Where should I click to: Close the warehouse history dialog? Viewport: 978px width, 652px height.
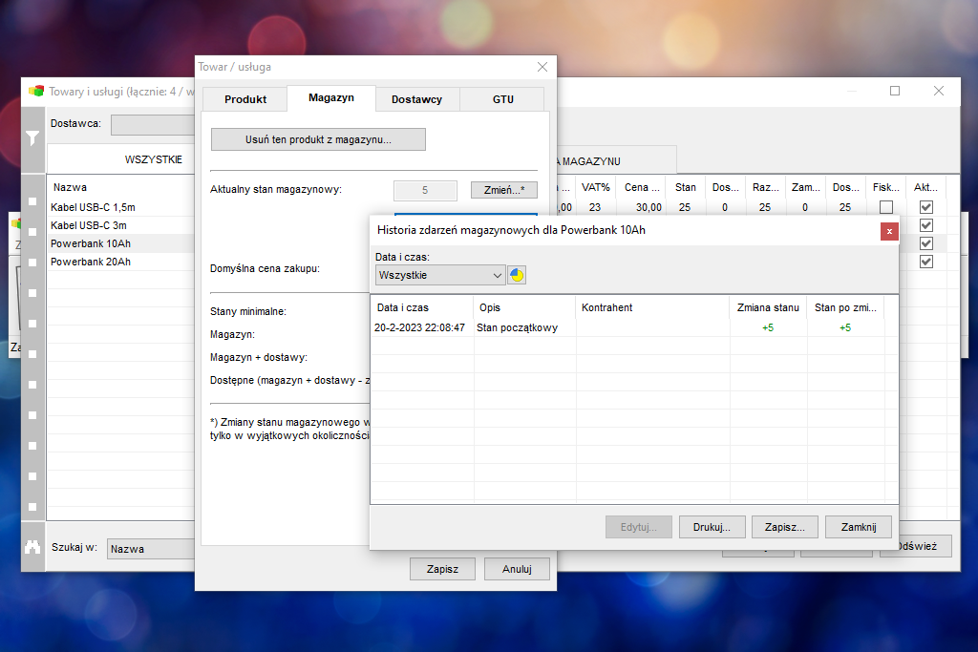point(889,231)
